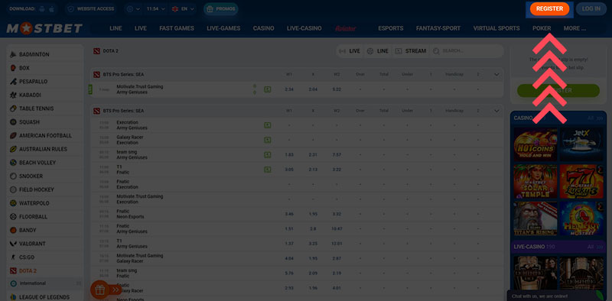Open the EN language dropdown
Screen dimensions: 612x301
point(183,9)
